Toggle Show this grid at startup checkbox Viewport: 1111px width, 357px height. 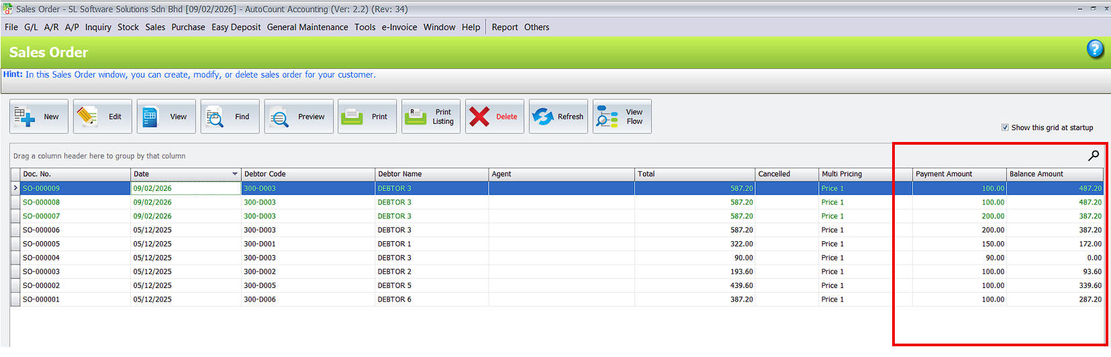tap(1005, 127)
